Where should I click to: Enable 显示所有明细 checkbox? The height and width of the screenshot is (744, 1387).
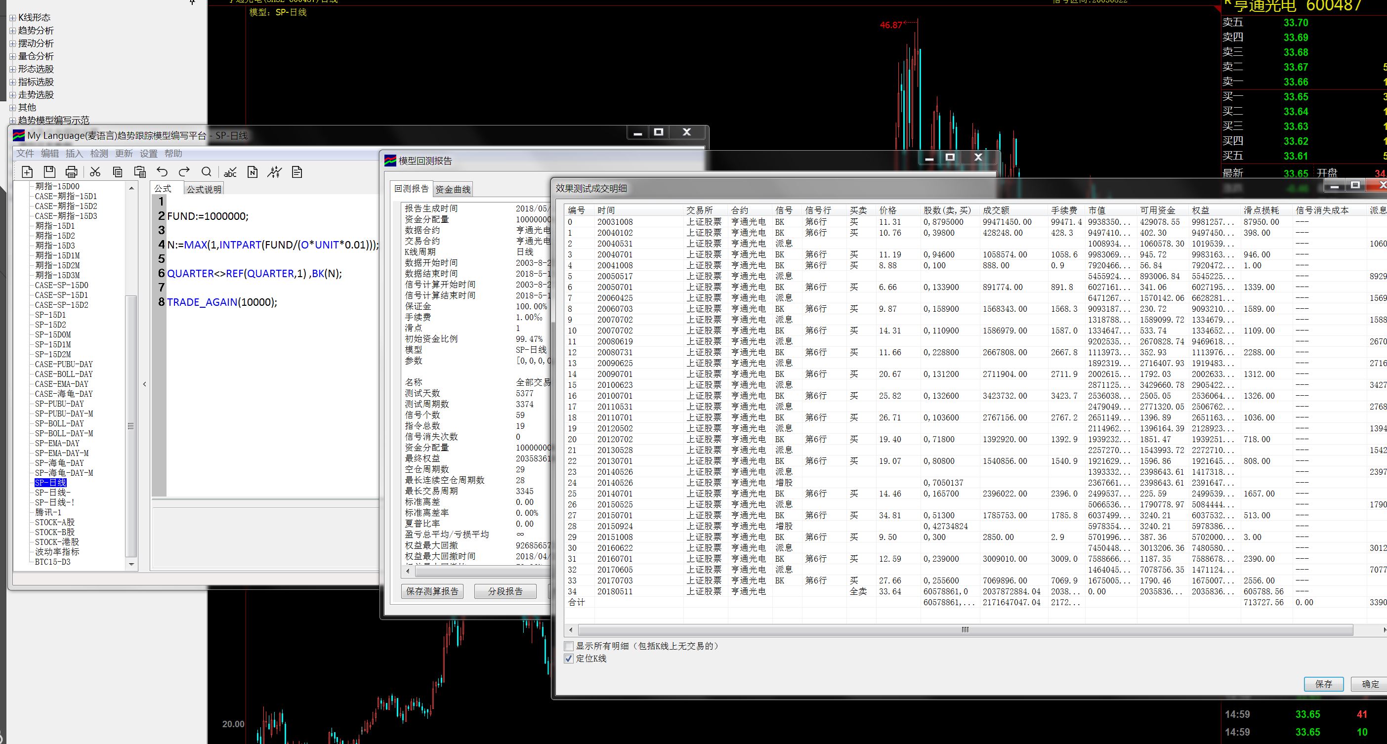point(569,646)
